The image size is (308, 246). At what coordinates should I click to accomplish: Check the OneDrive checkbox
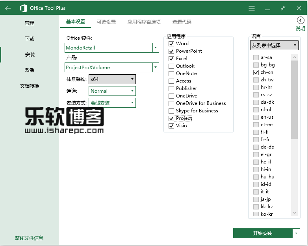[x=171, y=96]
